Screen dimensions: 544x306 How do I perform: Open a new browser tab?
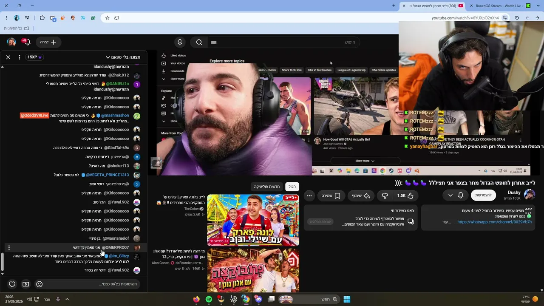[x=394, y=6]
